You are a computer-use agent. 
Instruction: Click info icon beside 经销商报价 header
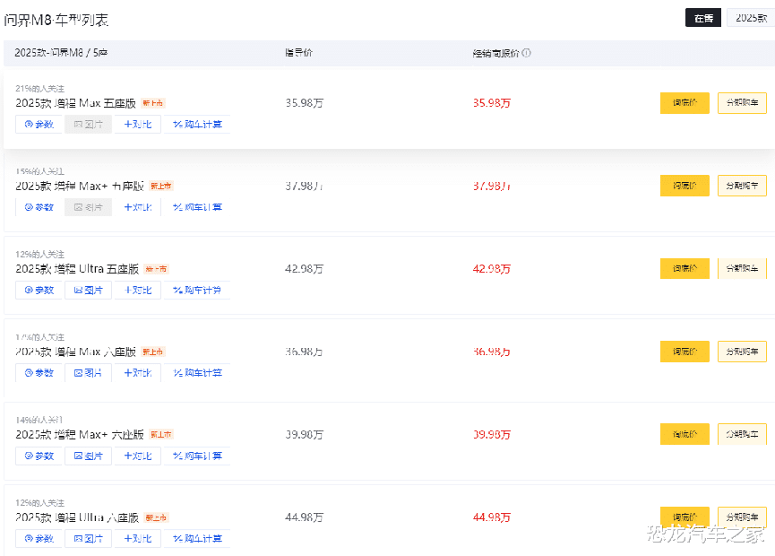(x=527, y=53)
